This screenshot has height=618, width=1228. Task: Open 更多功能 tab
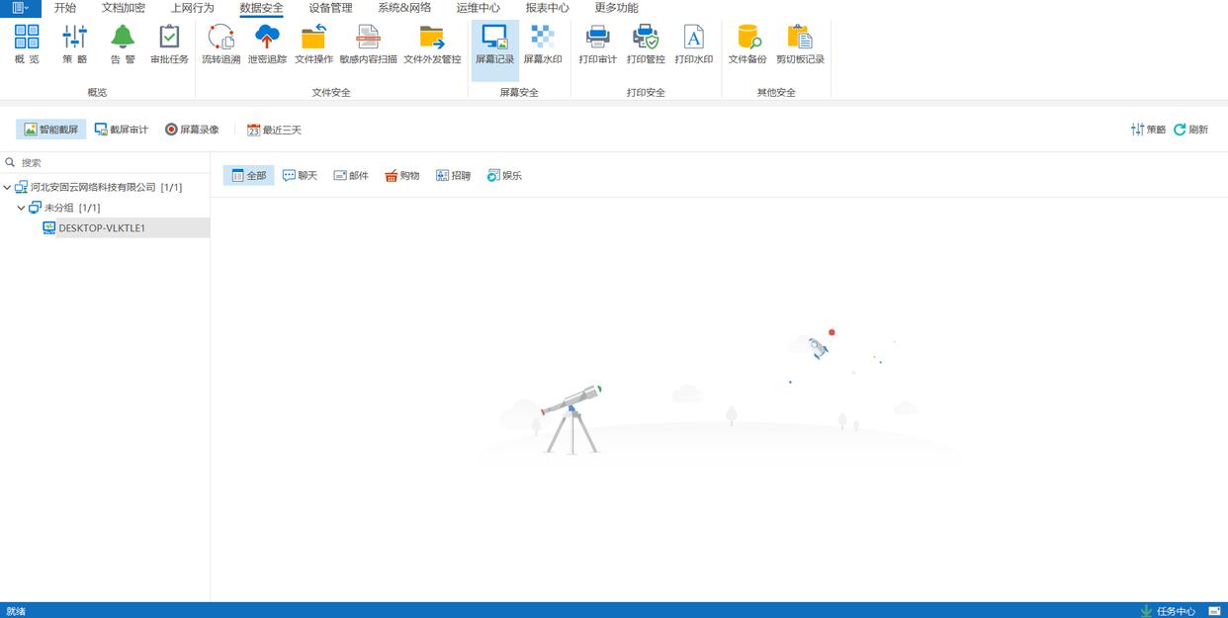tap(616, 8)
